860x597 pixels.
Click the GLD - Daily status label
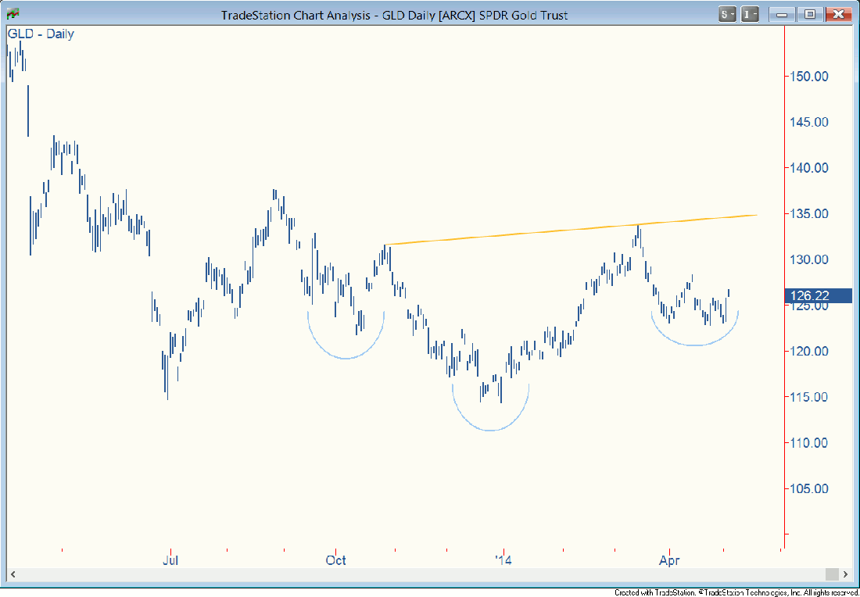(x=41, y=34)
